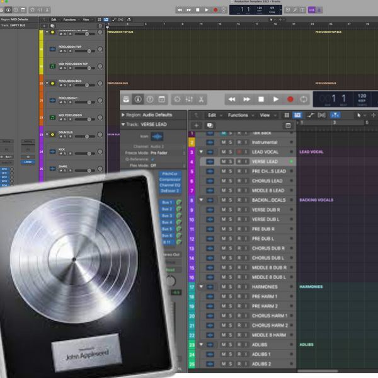The width and height of the screenshot is (378, 378).
Task: Open the Compressor plug-in slot
Action: (169, 180)
